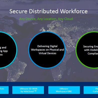The image size is (98, 98).
Task: Click the partially visible VMware Carbon box
Action: point(91,90)
